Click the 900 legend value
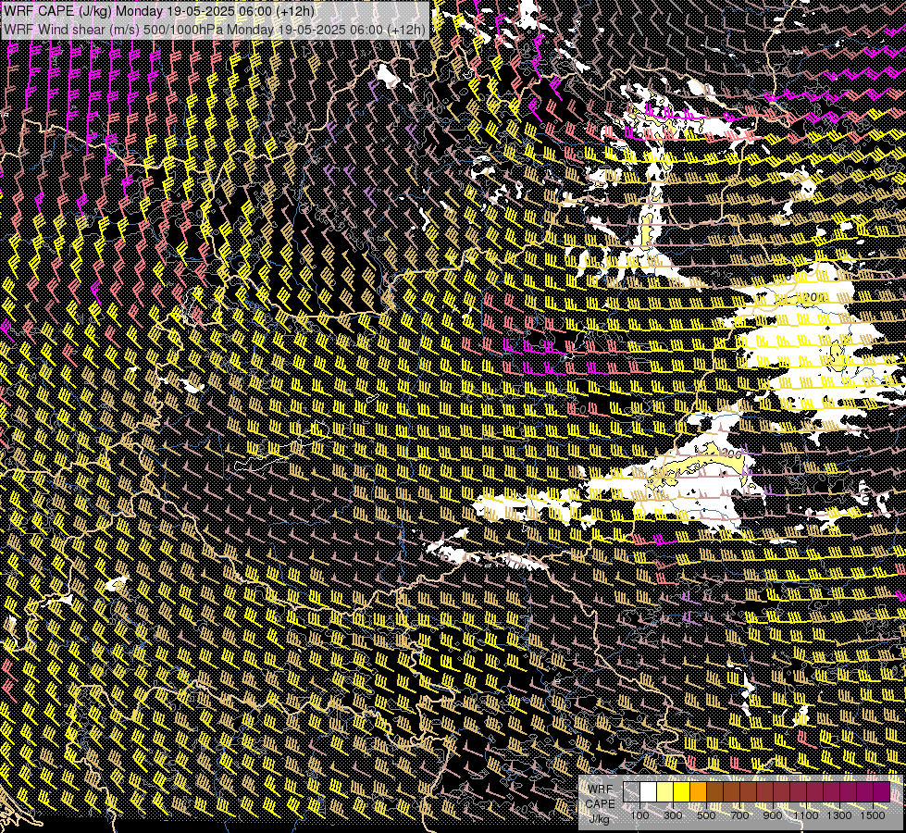906x833 pixels. tap(773, 815)
